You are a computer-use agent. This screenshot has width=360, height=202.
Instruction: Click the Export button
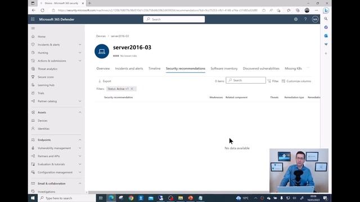click(x=105, y=81)
